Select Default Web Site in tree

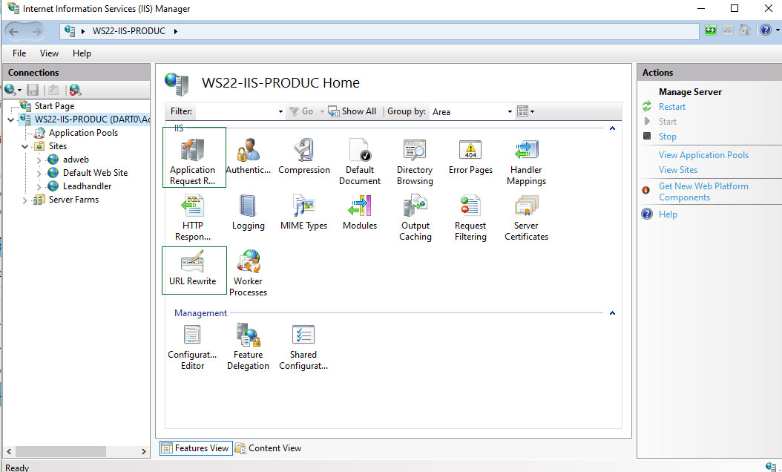pos(95,173)
